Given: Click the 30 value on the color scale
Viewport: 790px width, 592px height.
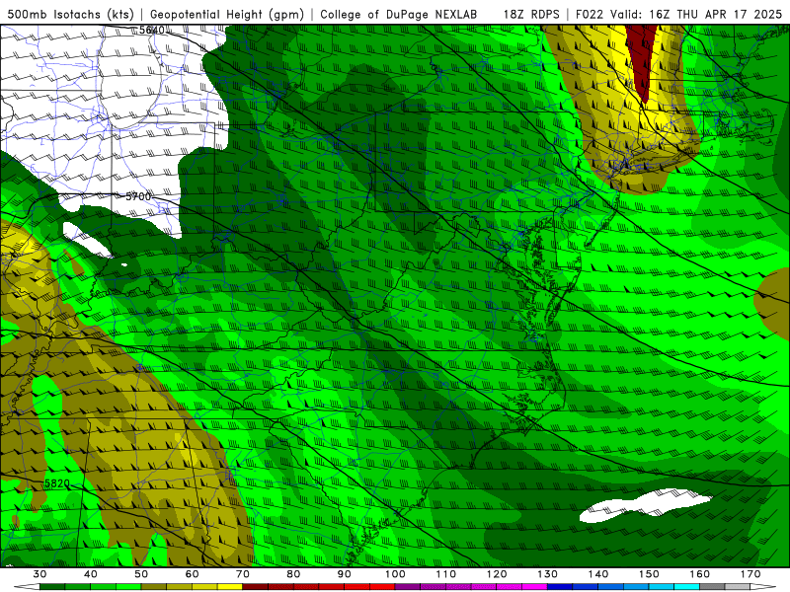Looking at the screenshot, I should [x=39, y=574].
